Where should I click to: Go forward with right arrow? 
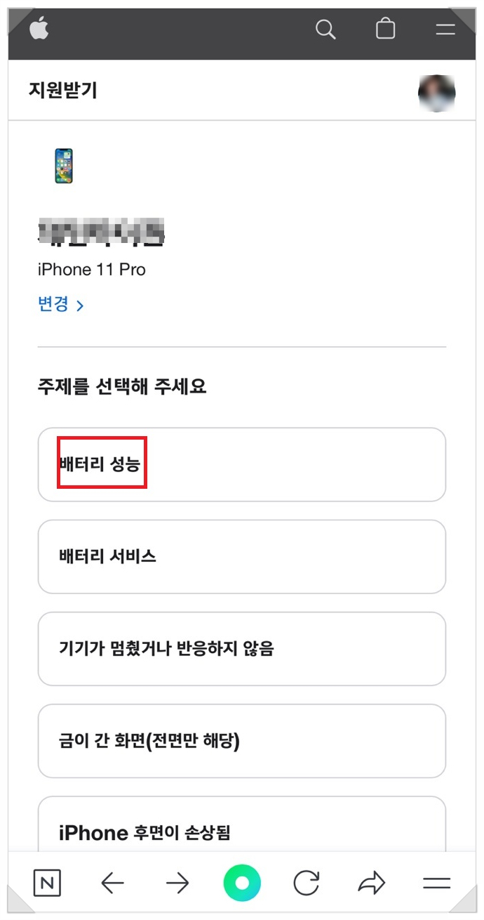(x=177, y=883)
